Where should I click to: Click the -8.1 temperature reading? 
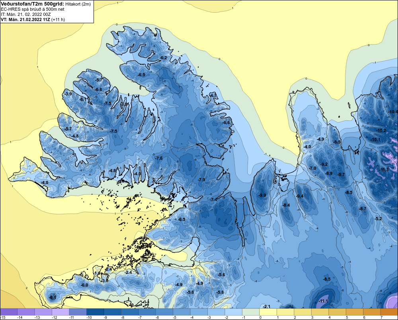52,297
